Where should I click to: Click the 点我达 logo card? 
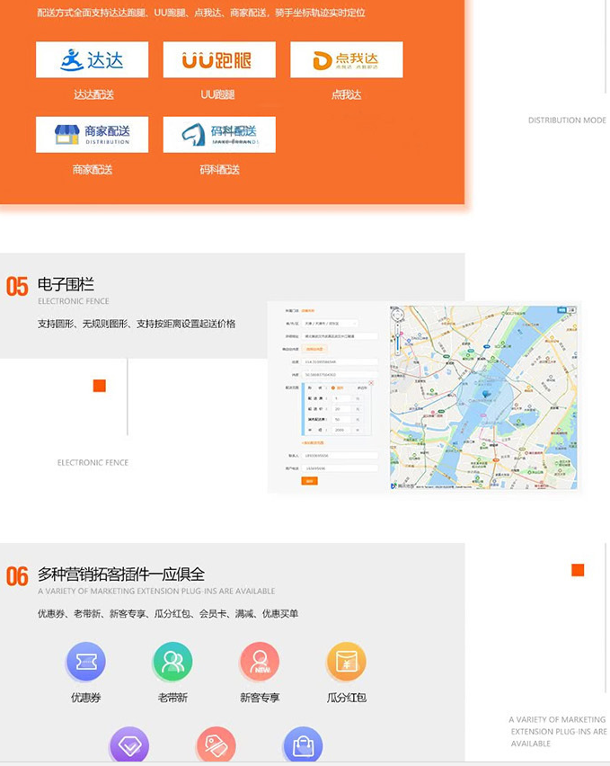tap(347, 59)
